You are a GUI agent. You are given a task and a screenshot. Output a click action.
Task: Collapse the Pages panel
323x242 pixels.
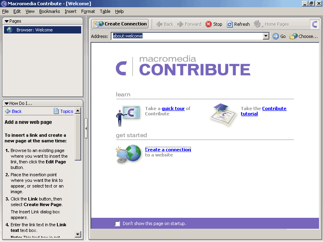(x=6, y=21)
